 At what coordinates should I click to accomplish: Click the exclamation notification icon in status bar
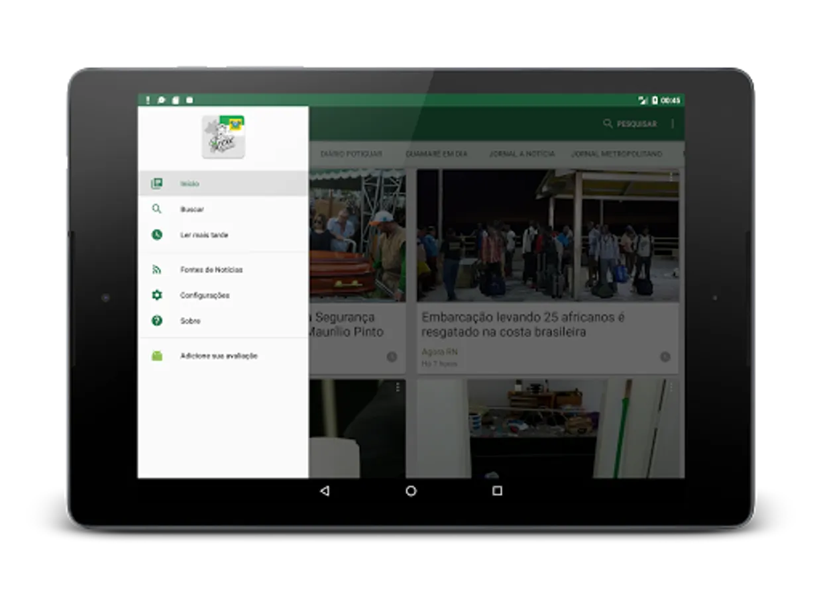tap(148, 100)
